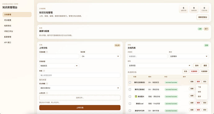Click the image icon of 测试图片
The height and width of the screenshot is (114, 214).
pyautogui.click(x=136, y=96)
